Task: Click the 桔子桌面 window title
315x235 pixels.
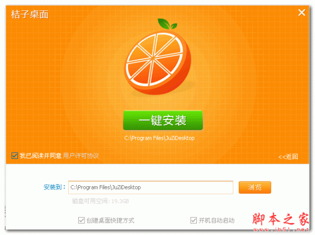Action: pos(30,15)
